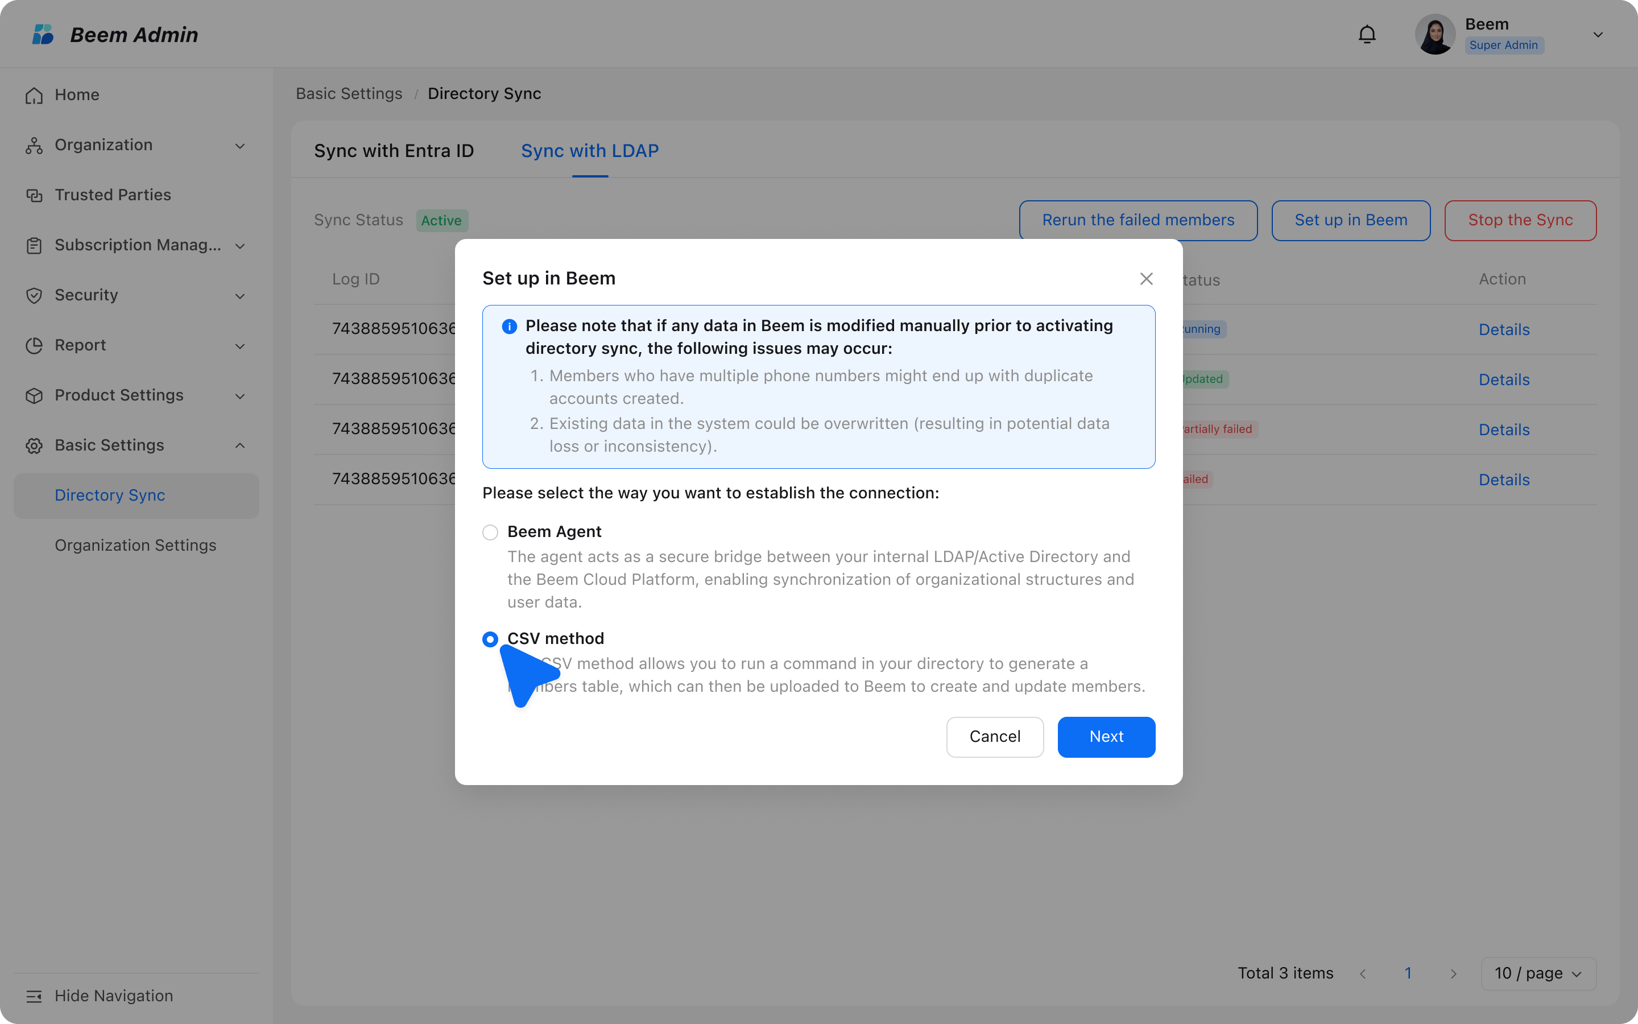The image size is (1638, 1024).
Task: Click the Home sidebar icon
Action: (x=34, y=96)
